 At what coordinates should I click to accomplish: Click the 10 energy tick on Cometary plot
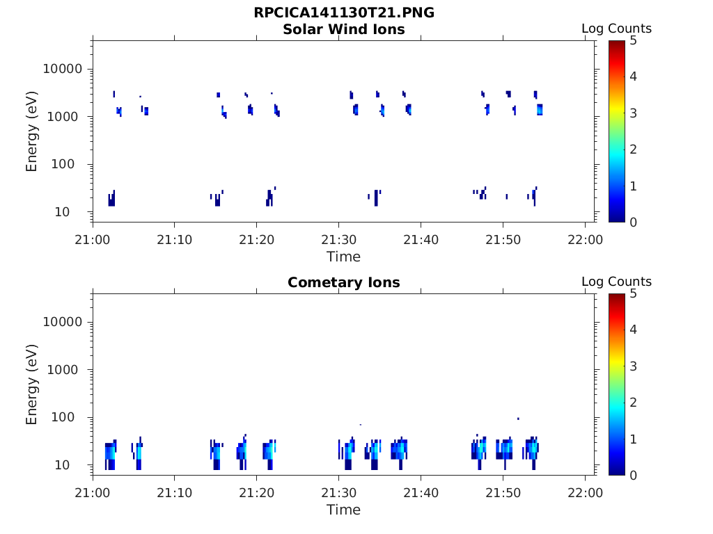62,465
